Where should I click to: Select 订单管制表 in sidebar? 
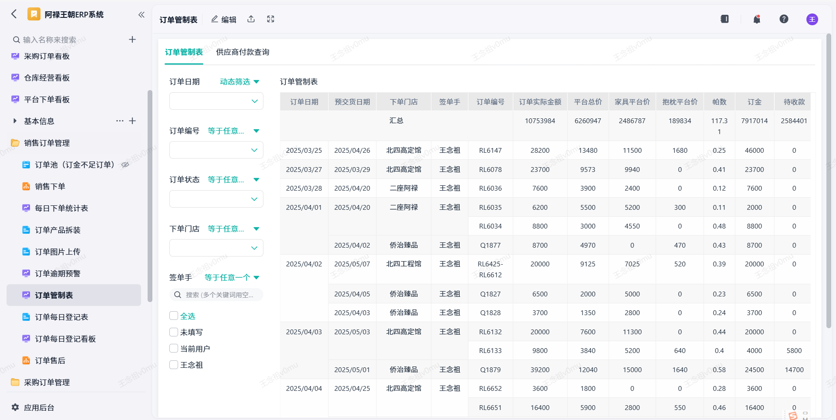point(74,295)
